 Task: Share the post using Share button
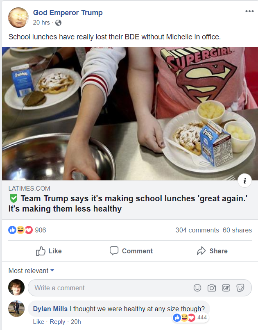click(x=212, y=251)
